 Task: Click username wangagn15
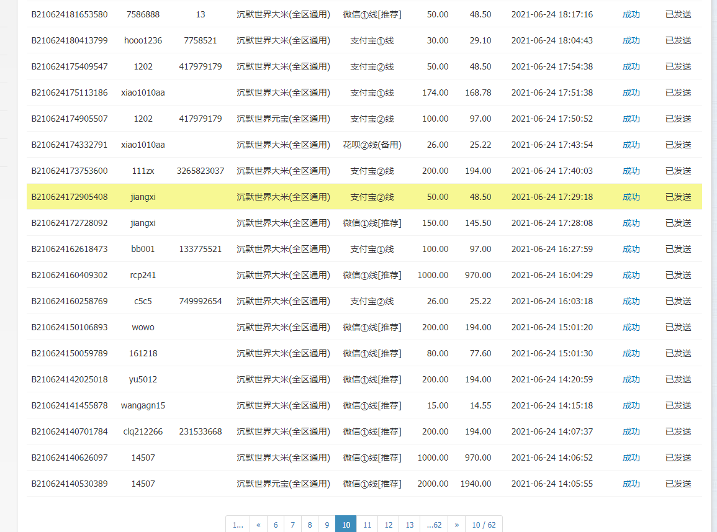[x=143, y=406]
